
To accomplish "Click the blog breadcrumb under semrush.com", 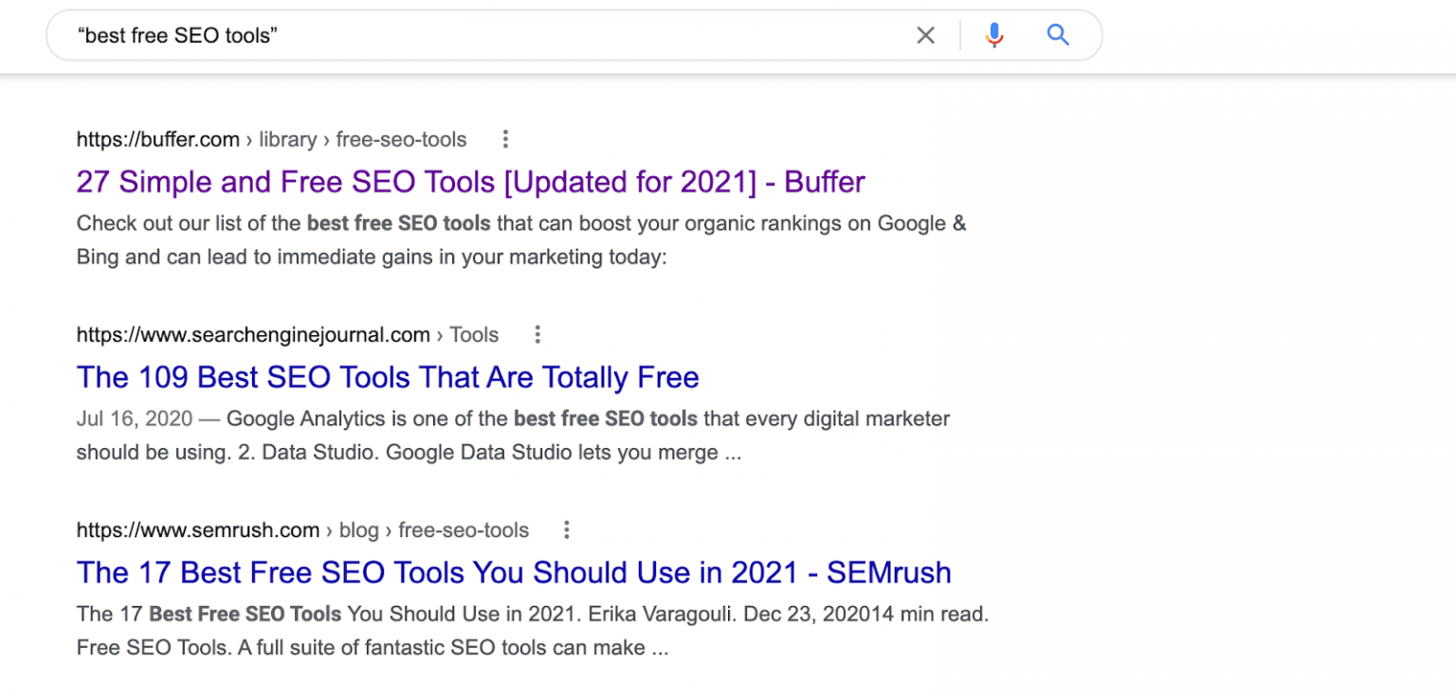I will pos(359,530).
